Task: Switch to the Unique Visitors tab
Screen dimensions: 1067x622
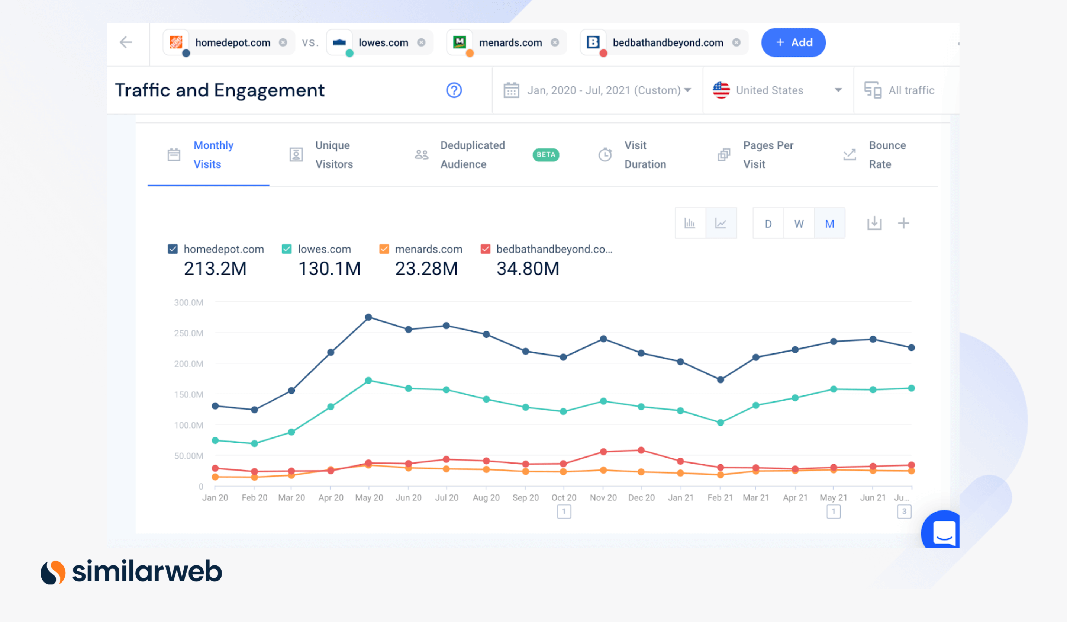Action: [x=335, y=154]
